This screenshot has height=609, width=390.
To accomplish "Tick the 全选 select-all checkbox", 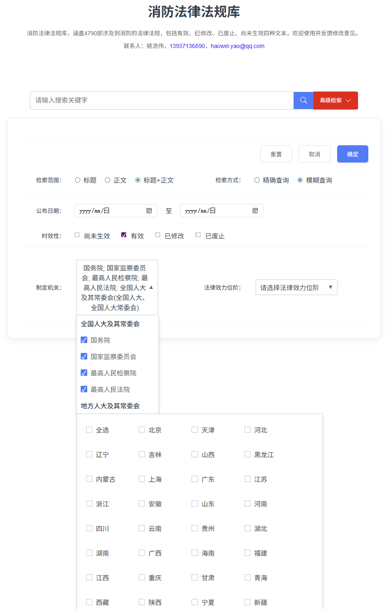I will tap(89, 430).
